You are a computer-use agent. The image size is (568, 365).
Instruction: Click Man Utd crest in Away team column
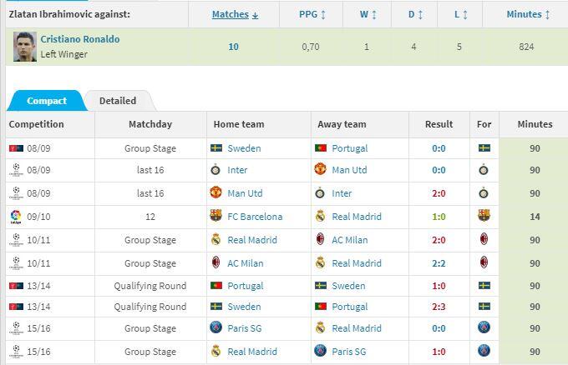pos(320,169)
